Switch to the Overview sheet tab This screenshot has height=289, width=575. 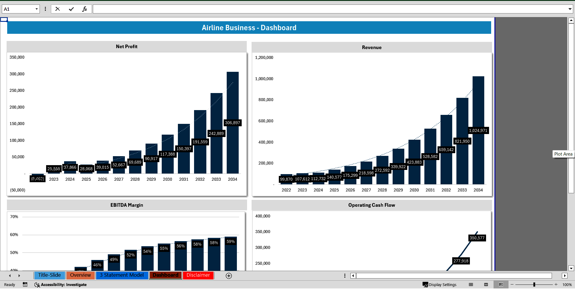[x=80, y=275]
